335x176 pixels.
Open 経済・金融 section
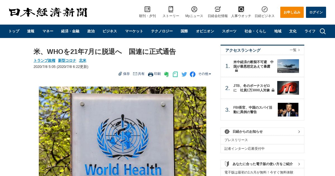tap(70, 31)
